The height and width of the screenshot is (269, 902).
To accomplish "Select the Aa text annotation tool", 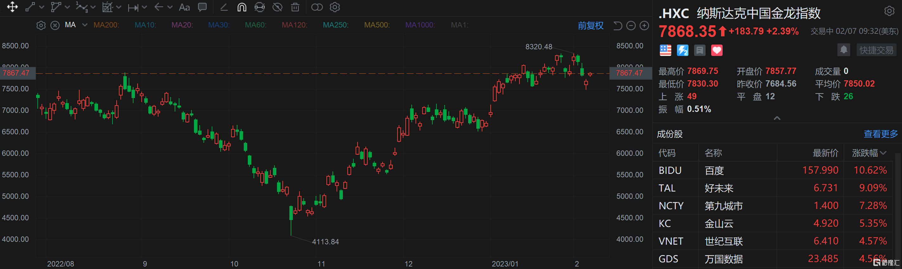I will (184, 7).
